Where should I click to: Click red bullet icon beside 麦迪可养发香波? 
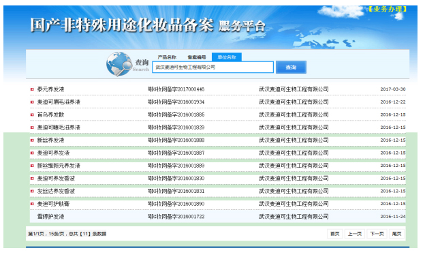pos(32,179)
